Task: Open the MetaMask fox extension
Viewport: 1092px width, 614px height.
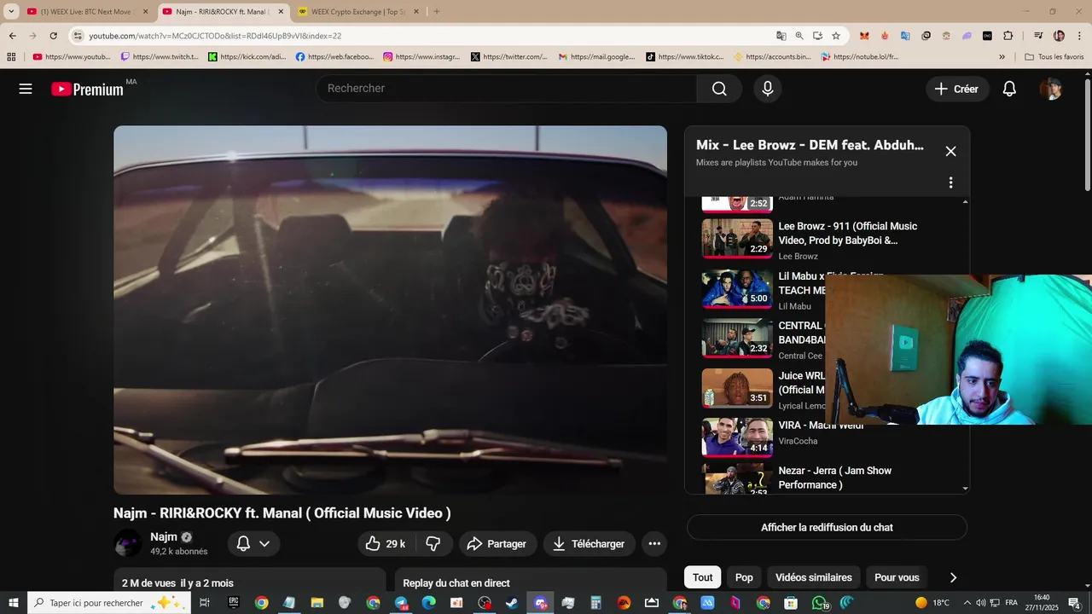Action: [x=864, y=36]
